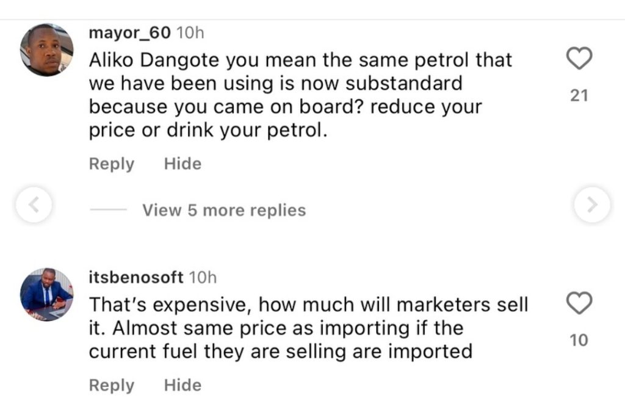
Task: Visit the itsbenosoft username link
Action: click(x=136, y=277)
